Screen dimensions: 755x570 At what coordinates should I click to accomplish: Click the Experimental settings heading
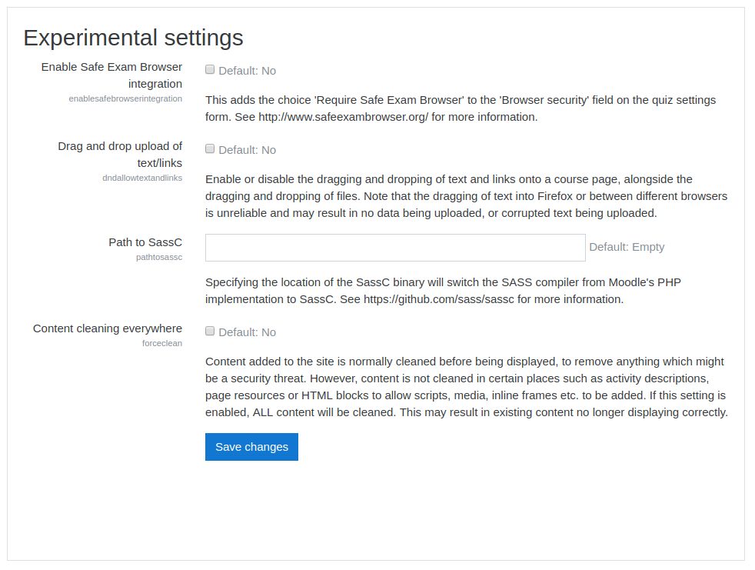pyautogui.click(x=133, y=38)
